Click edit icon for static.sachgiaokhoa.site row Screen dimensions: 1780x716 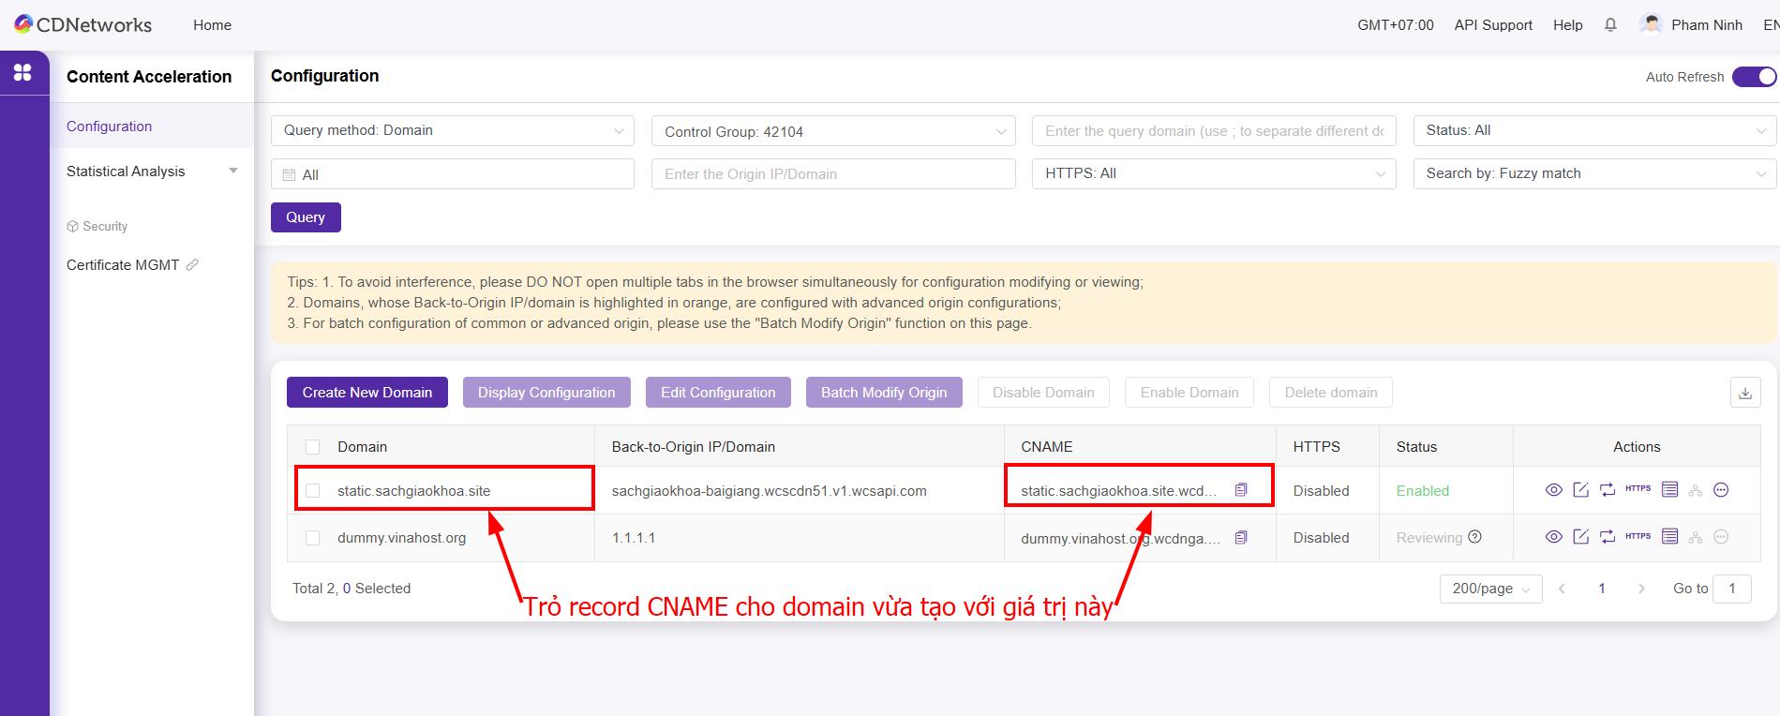[x=1580, y=490]
